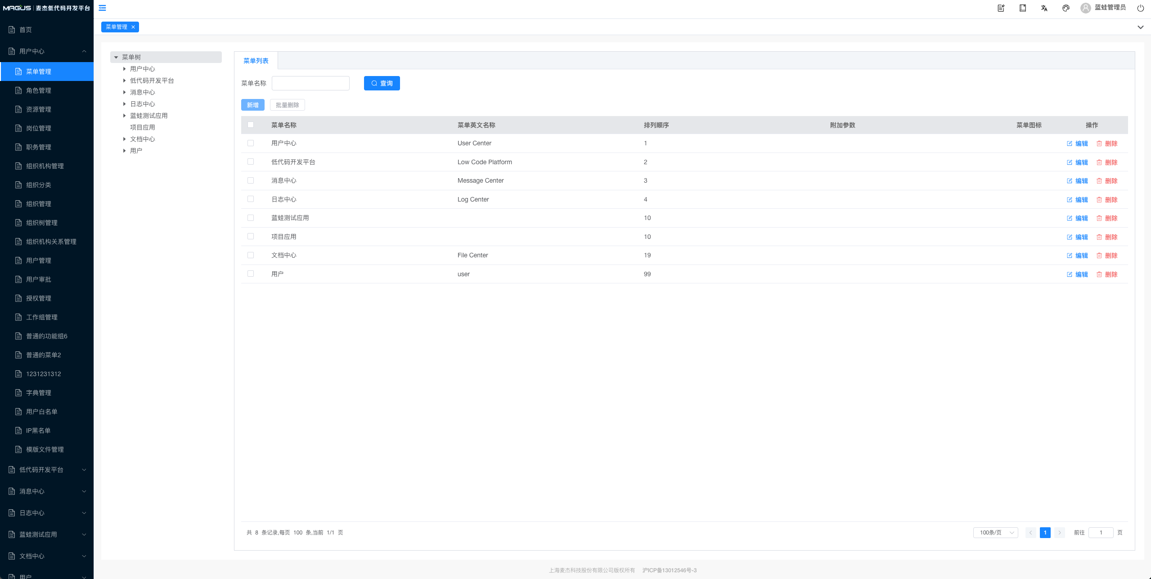Screen dimensions: 1151x579
Task: Expand 蓝蛙测试应用 node in menu tree
Action: point(125,116)
